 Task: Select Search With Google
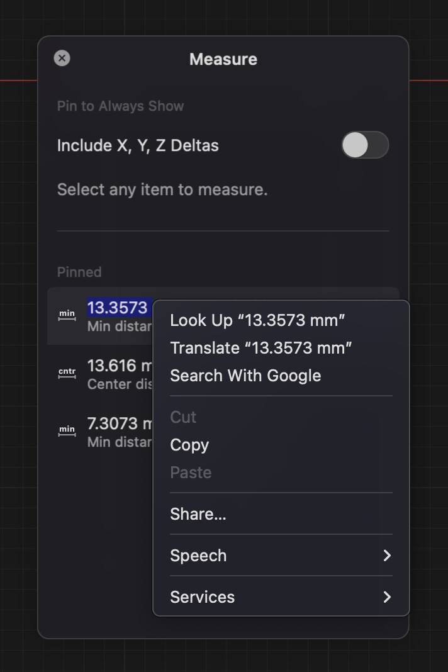[245, 376]
